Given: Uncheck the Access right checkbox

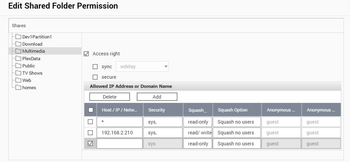Looking at the screenshot, I should coord(86,54).
